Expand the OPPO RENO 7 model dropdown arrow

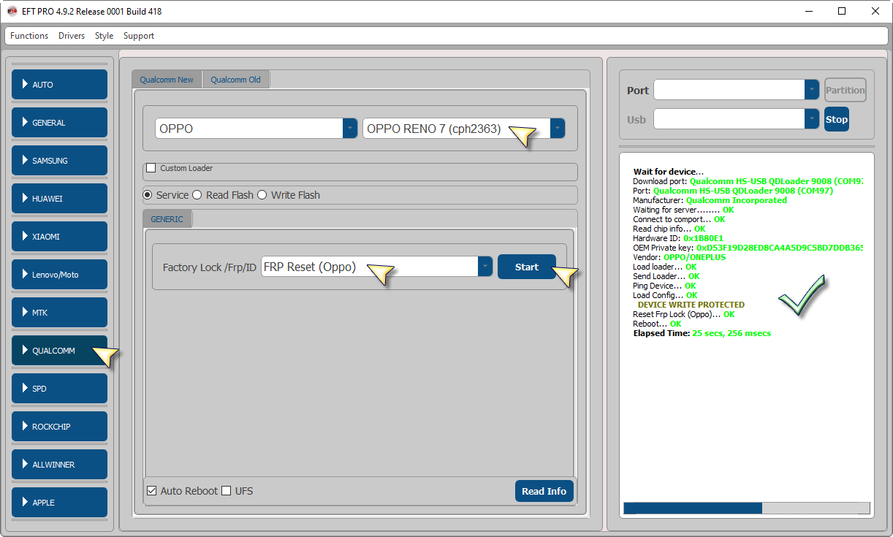coord(558,129)
